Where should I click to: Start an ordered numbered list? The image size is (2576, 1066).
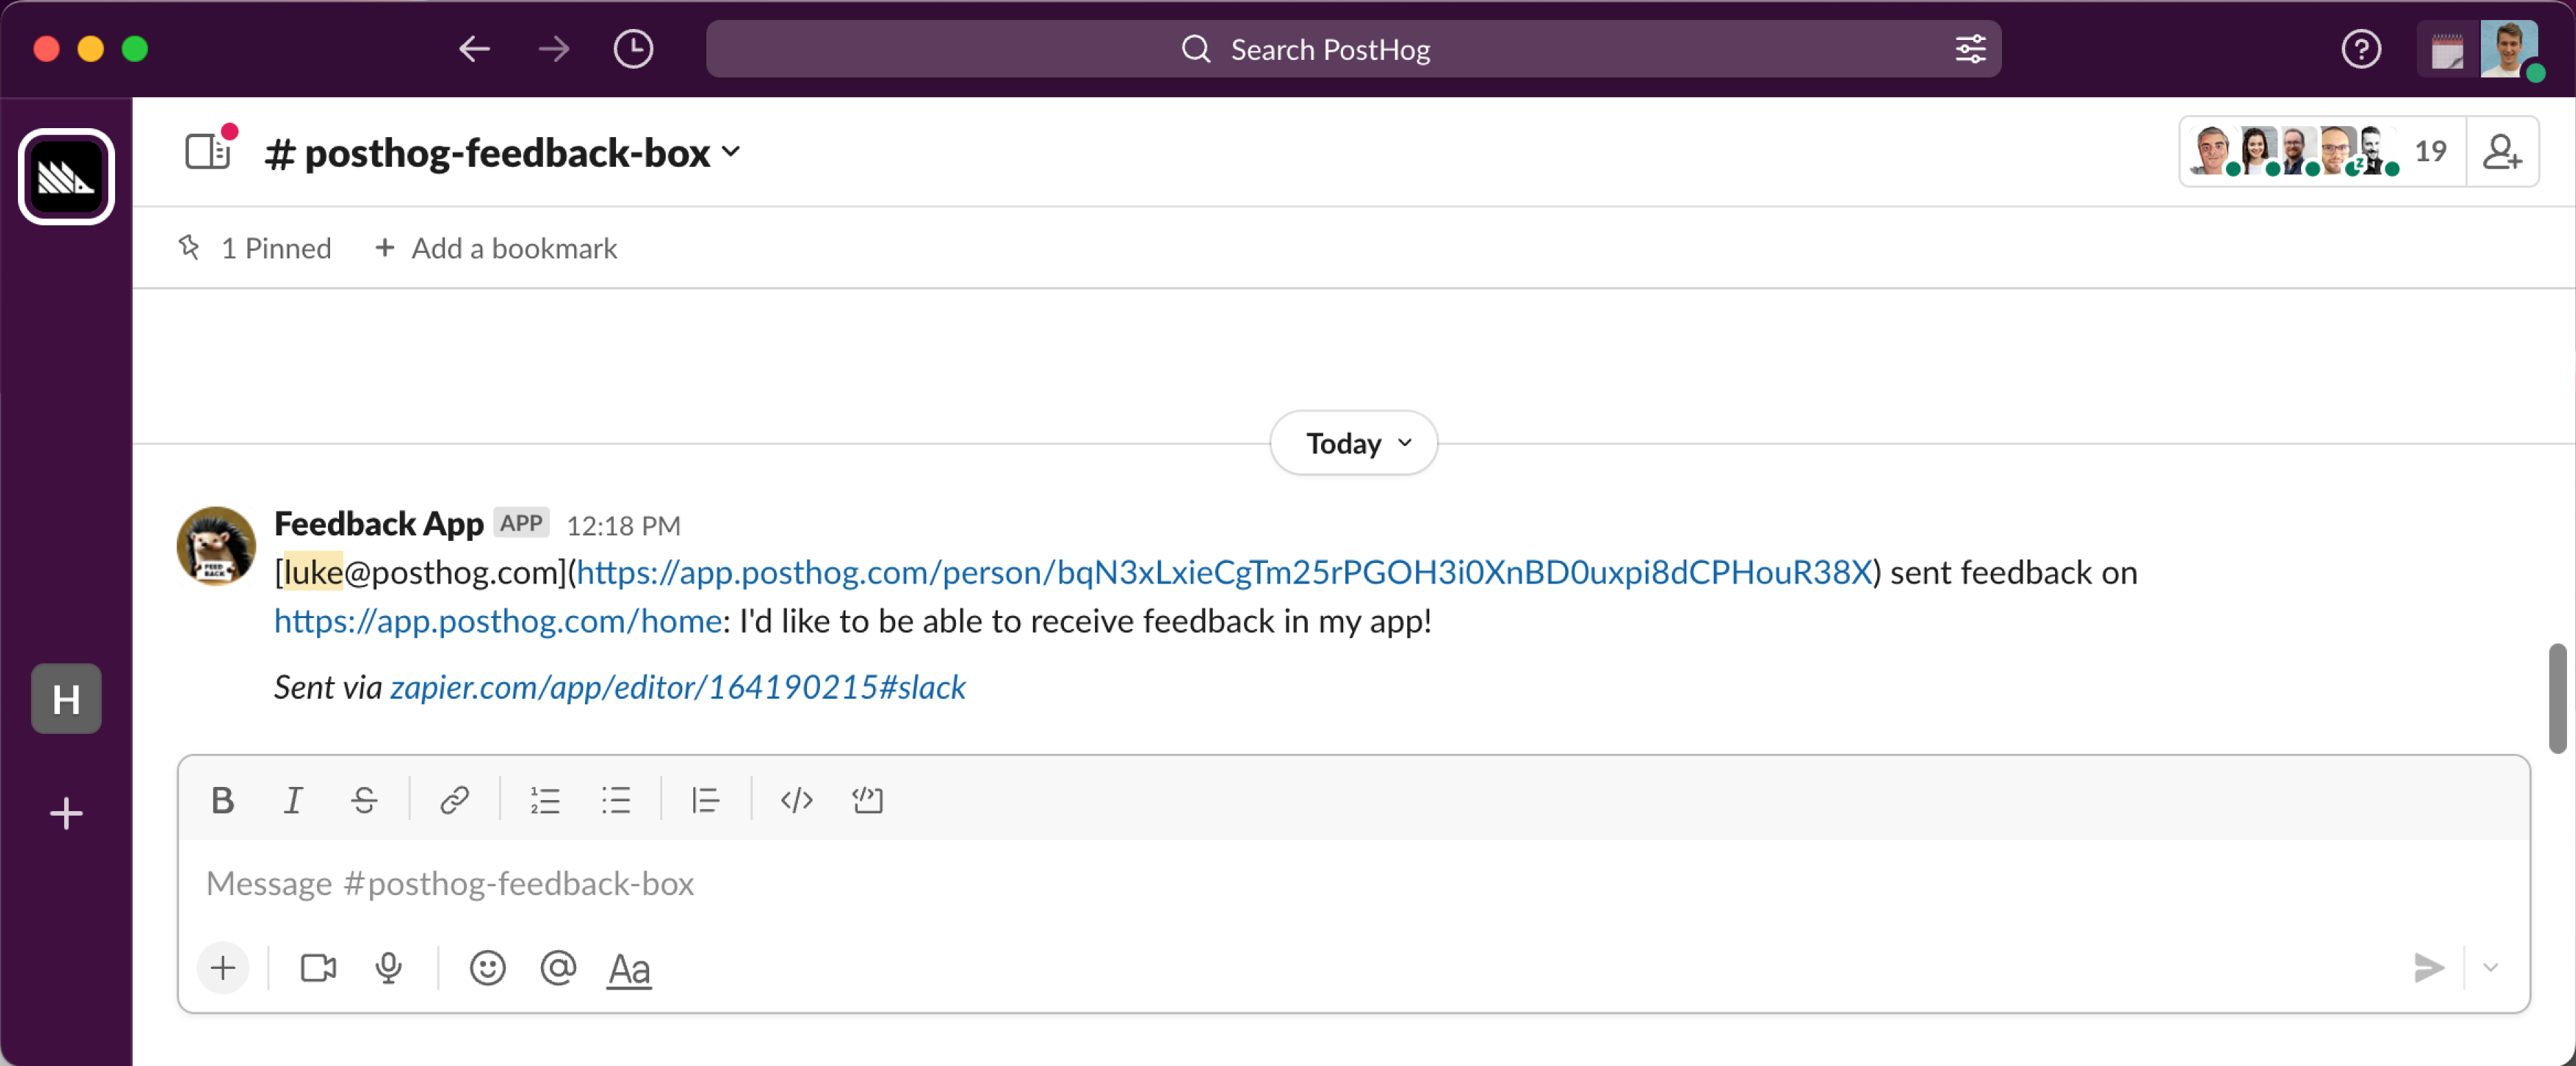[545, 800]
